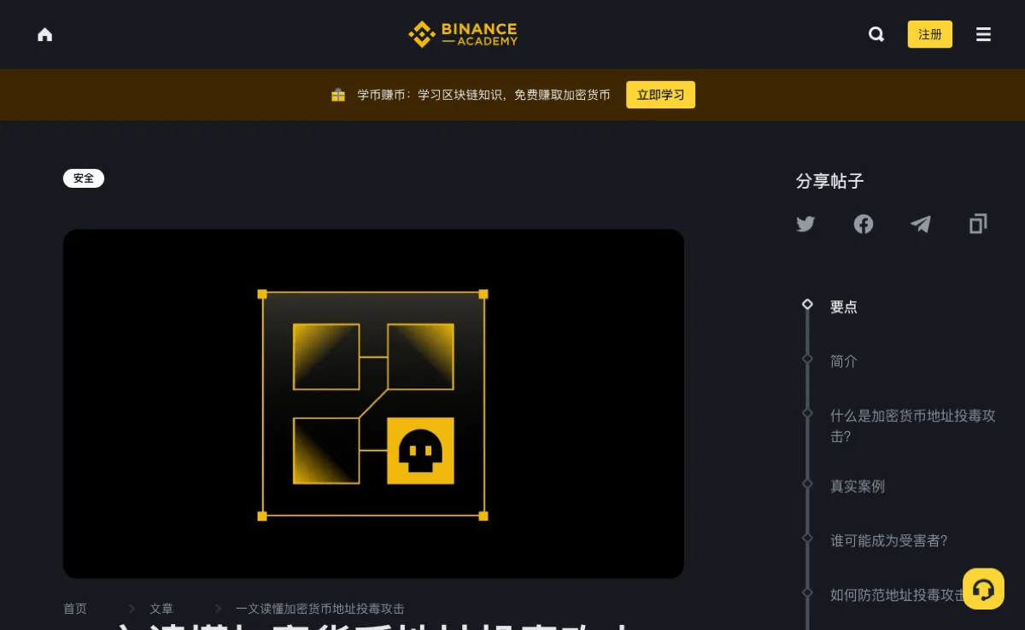Viewport: 1025px width, 630px height.
Task: Open the Binance Academy logo link
Action: (463, 34)
